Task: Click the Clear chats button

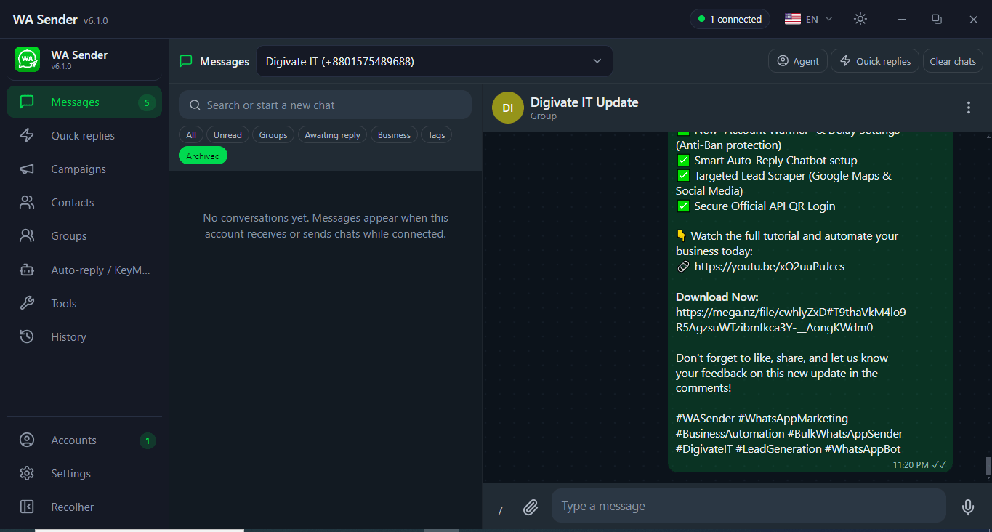Action: click(953, 61)
